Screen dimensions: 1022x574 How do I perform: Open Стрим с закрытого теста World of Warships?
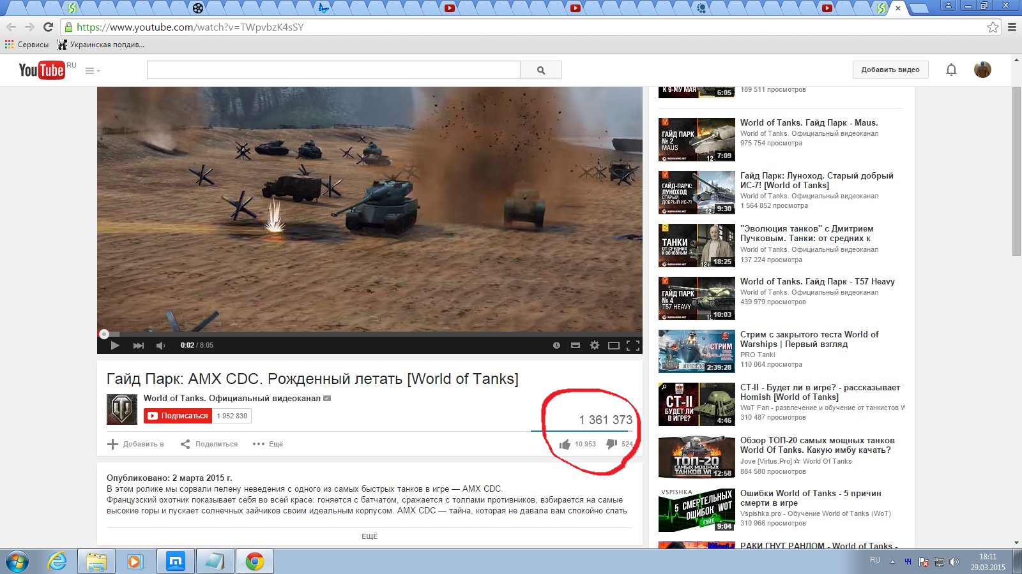click(809, 339)
